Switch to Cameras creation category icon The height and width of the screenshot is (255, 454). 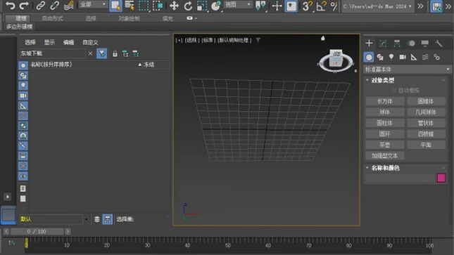(x=403, y=57)
